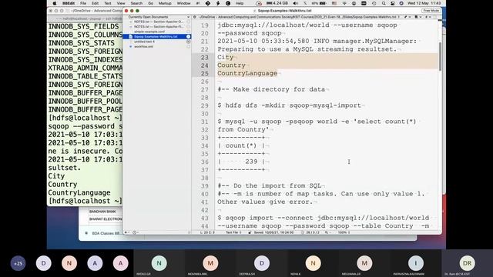Click line number 23 in gutter
The width and height of the screenshot is (493, 277).
(x=205, y=58)
